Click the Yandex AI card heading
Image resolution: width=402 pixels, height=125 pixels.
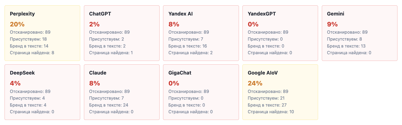tap(180, 14)
